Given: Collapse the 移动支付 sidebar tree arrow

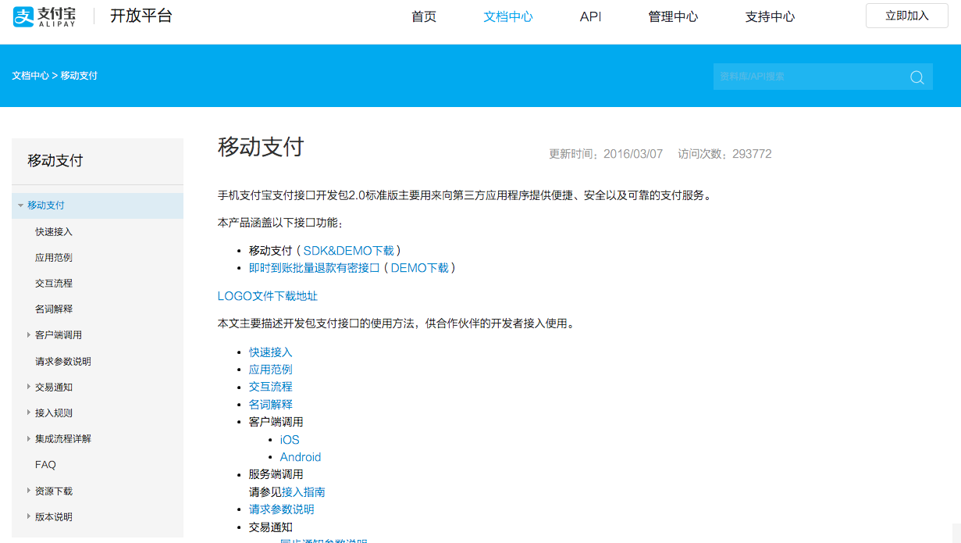Looking at the screenshot, I should (20, 205).
